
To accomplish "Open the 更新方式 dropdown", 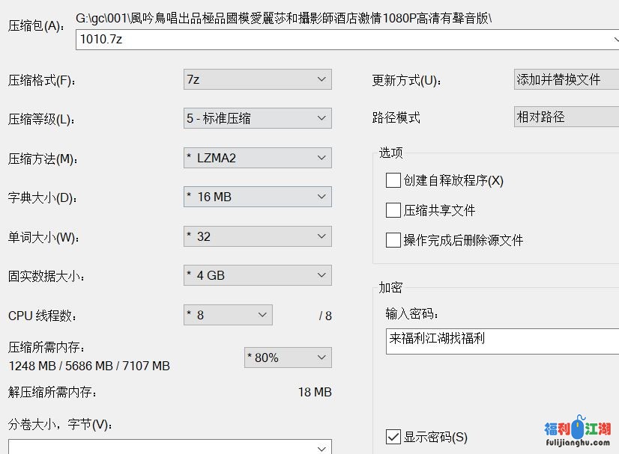I will (x=566, y=79).
